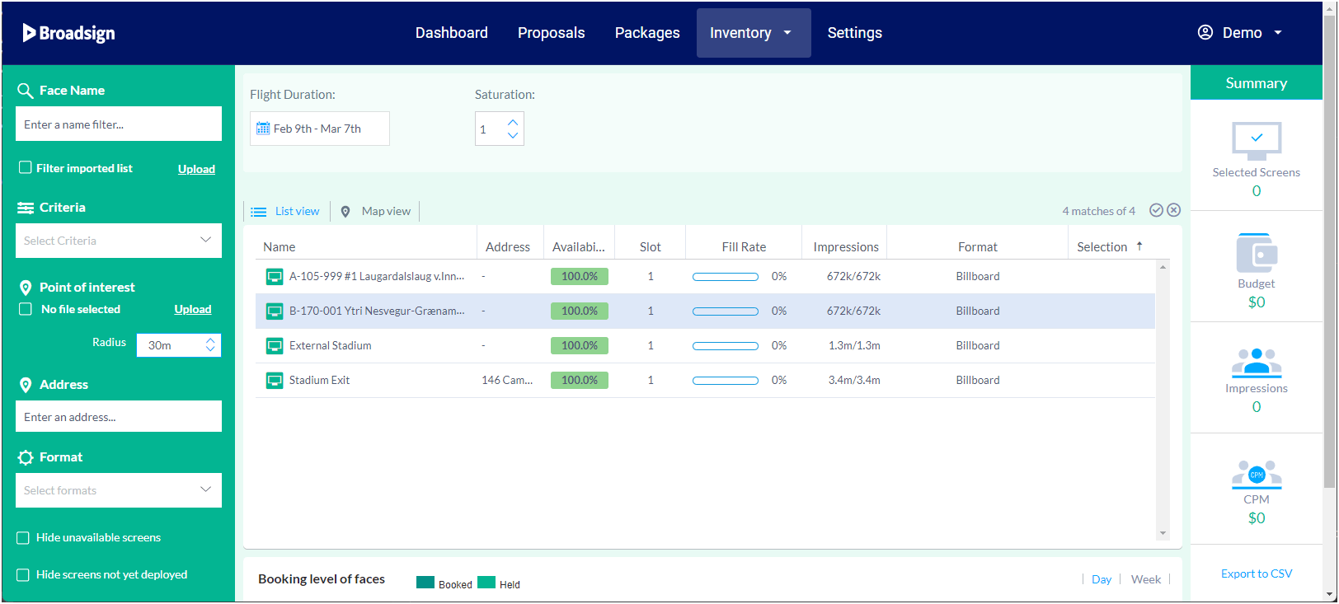Expand the Demo account dropdown arrow
This screenshot has width=1339, height=604.
pyautogui.click(x=1278, y=33)
